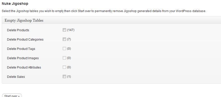Mark the Delete Sales checkbox
This screenshot has width=221, height=97.
(x=64, y=76)
